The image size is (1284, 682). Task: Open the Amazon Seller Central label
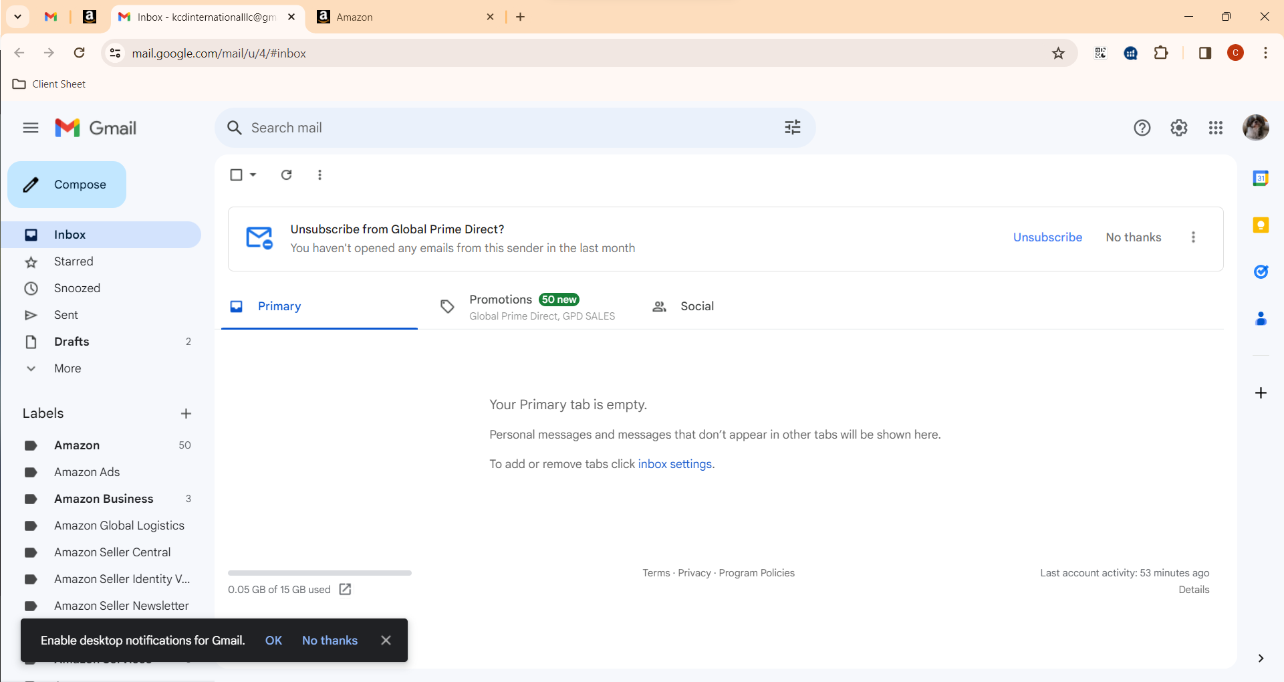point(100,552)
